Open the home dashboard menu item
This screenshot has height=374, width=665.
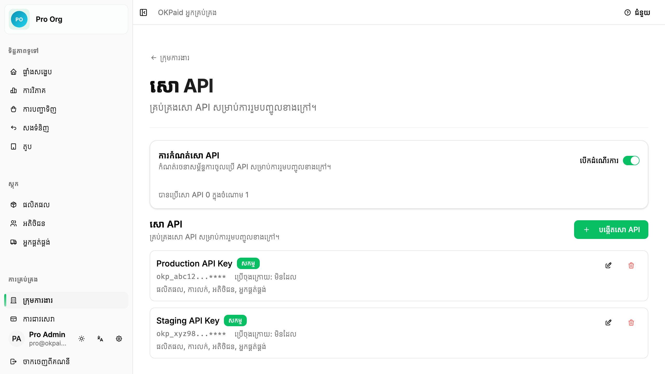pyautogui.click(x=66, y=72)
